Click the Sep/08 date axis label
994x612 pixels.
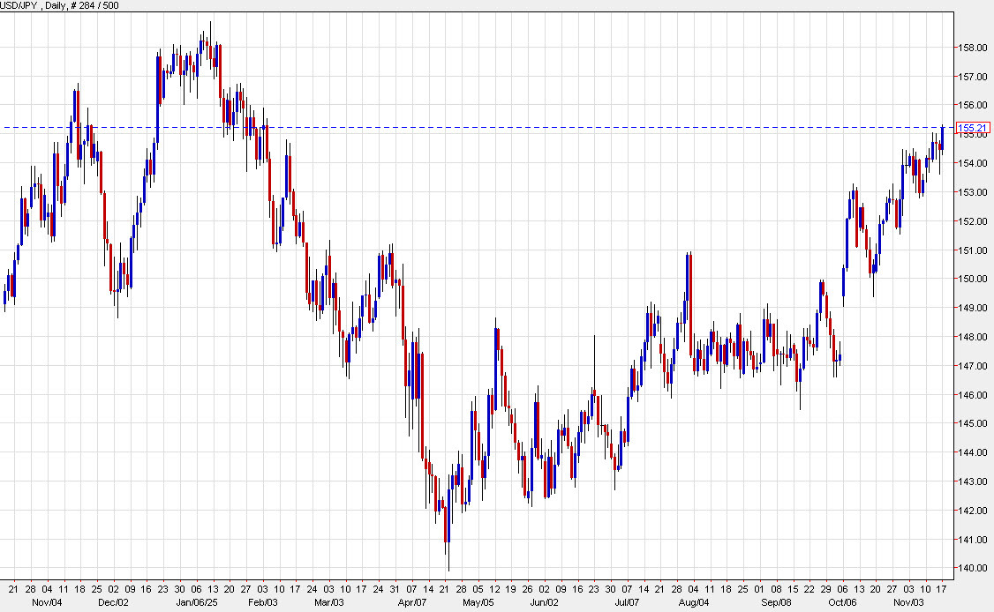(778, 604)
